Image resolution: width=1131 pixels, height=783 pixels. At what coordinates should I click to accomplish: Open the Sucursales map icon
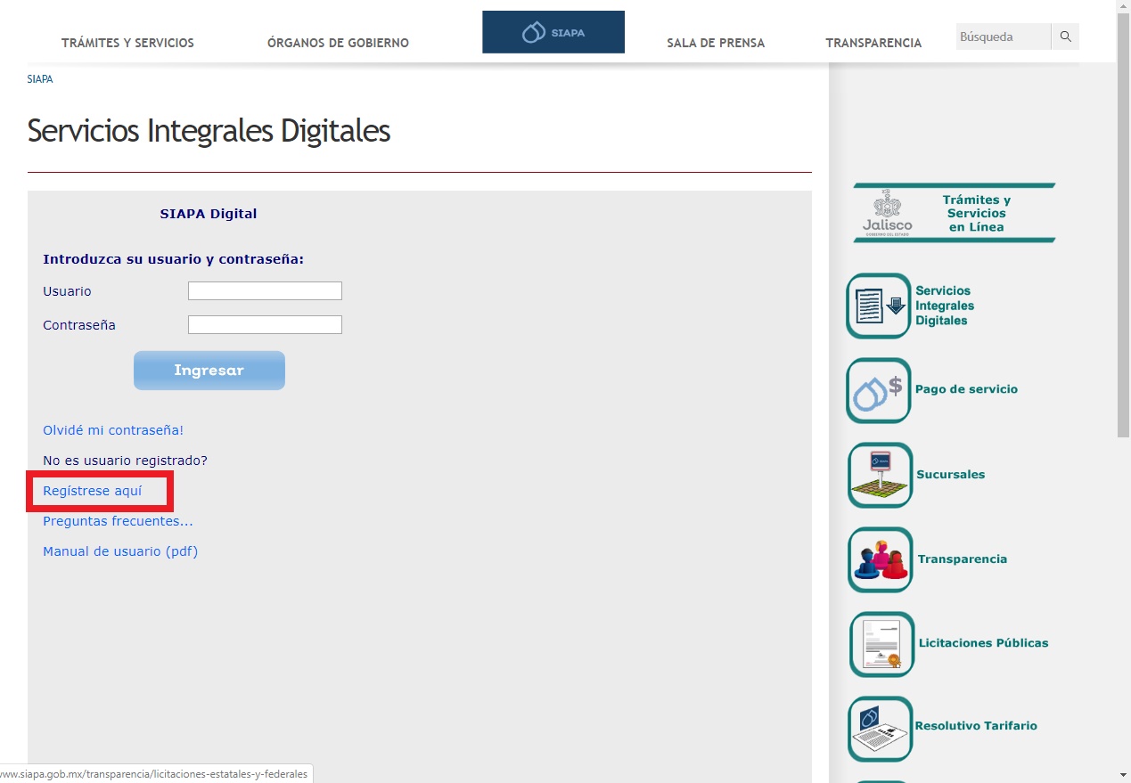[x=880, y=475]
